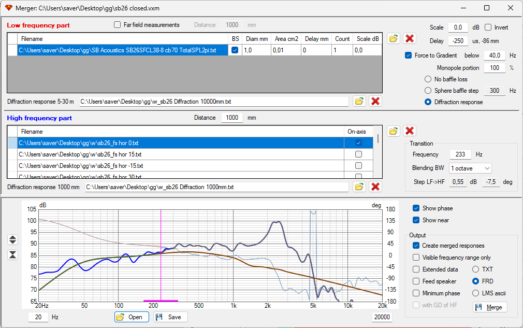
Task: Disable Force to Gradient
Action: click(408, 55)
